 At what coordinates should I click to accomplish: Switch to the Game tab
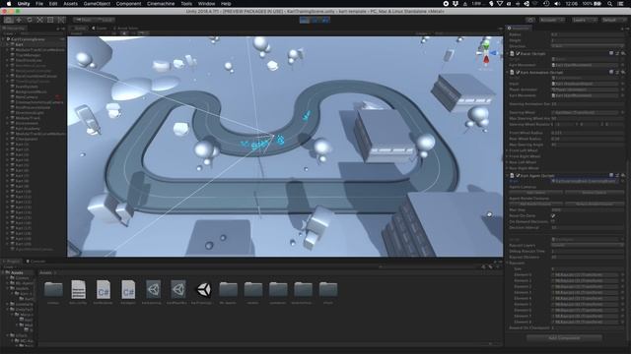[100, 29]
